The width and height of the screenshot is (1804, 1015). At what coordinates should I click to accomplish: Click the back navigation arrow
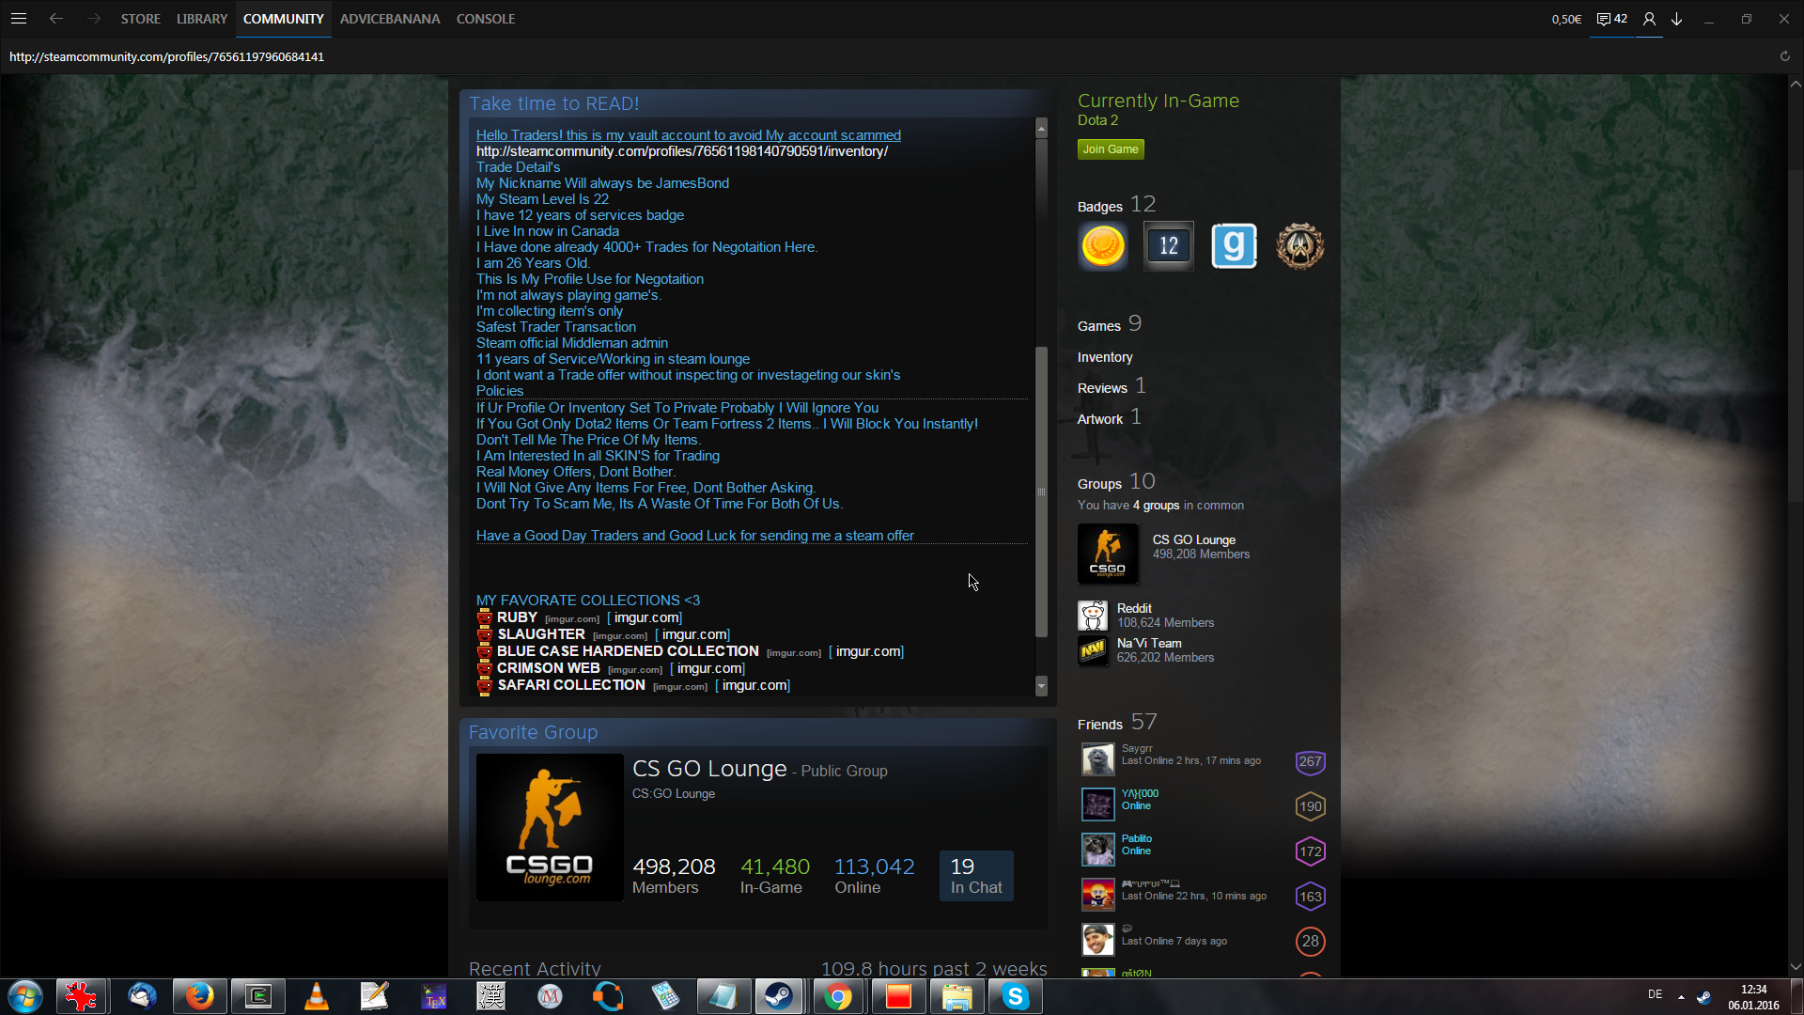tap(56, 19)
